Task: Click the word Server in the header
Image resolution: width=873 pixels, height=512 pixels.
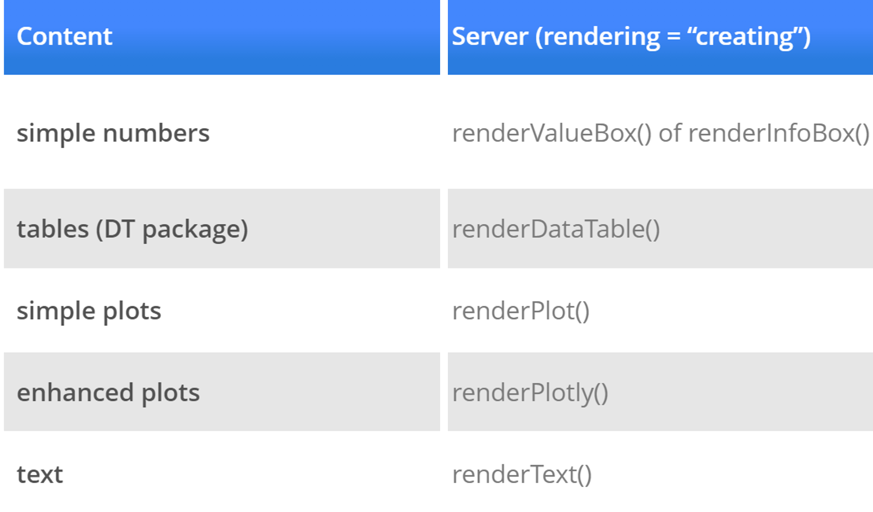Action: coord(489,37)
